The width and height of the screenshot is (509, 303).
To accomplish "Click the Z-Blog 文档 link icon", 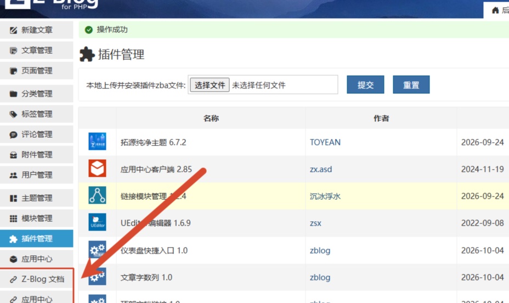I will [13, 279].
